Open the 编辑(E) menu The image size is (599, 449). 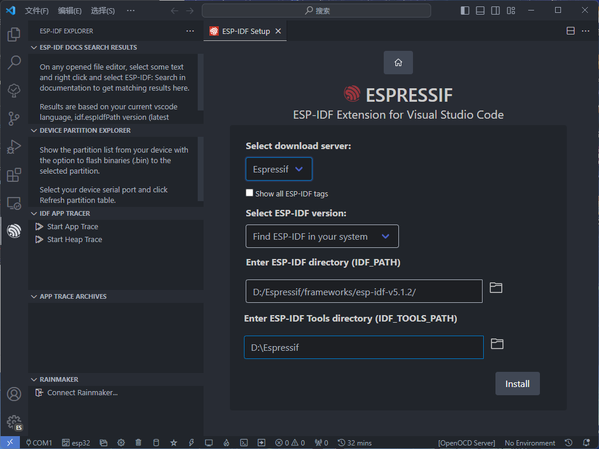(x=70, y=11)
